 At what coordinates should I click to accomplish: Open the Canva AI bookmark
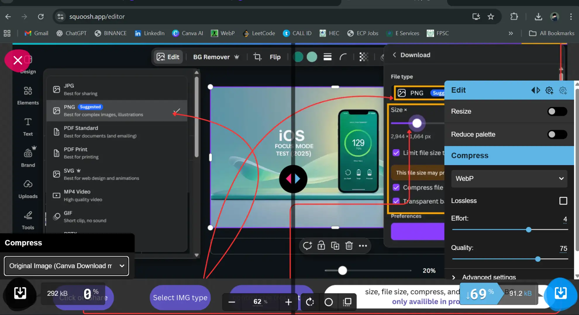187,33
